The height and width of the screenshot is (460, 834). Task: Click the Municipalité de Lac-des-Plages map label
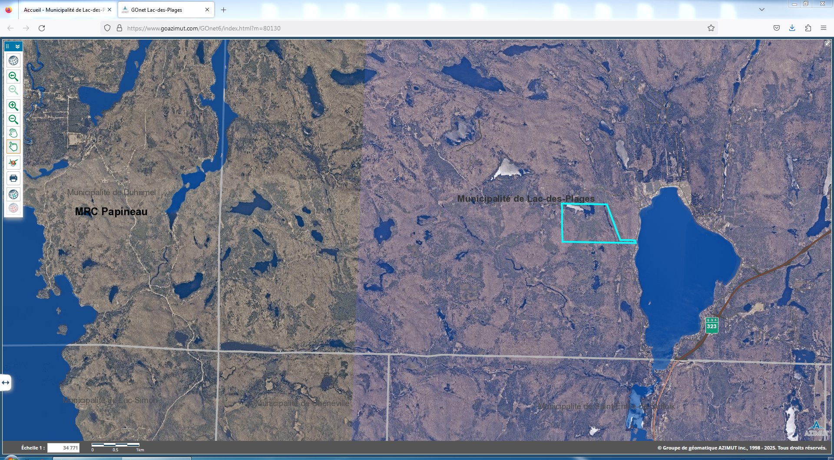pyautogui.click(x=526, y=199)
